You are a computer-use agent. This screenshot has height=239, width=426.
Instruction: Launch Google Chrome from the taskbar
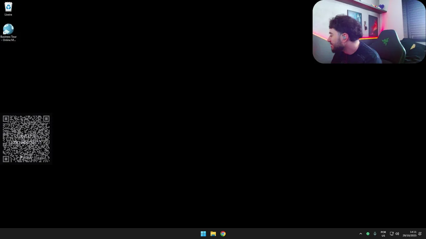tap(223, 234)
